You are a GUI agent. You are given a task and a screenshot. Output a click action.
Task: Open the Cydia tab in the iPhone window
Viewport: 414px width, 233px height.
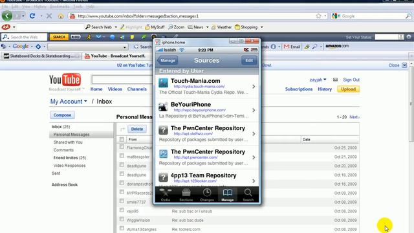tap(166, 195)
